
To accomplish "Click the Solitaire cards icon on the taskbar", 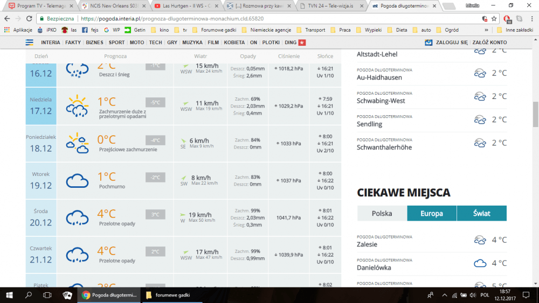I will tap(67, 295).
